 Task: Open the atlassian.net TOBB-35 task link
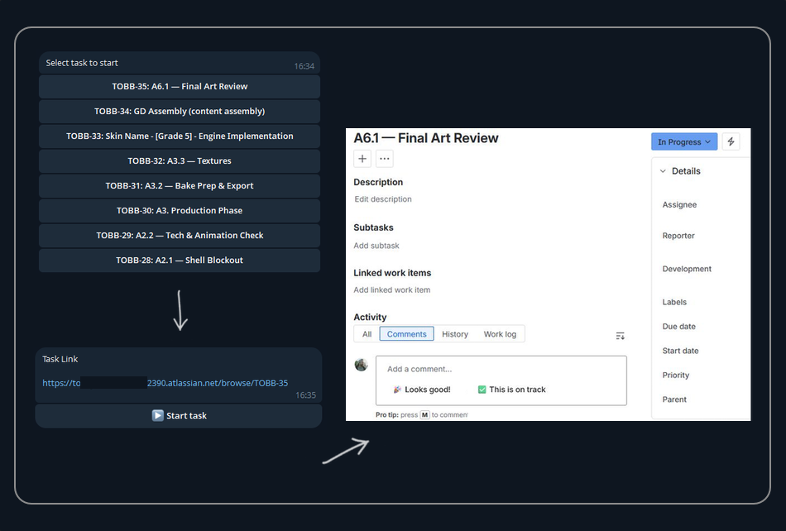[165, 383]
